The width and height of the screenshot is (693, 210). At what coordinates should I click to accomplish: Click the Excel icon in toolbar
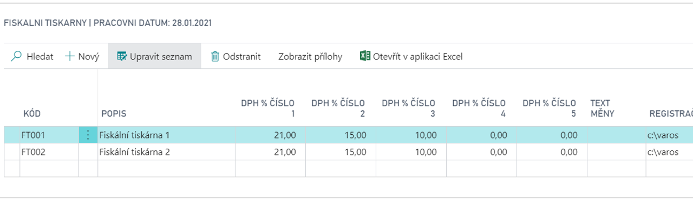pyautogui.click(x=365, y=56)
